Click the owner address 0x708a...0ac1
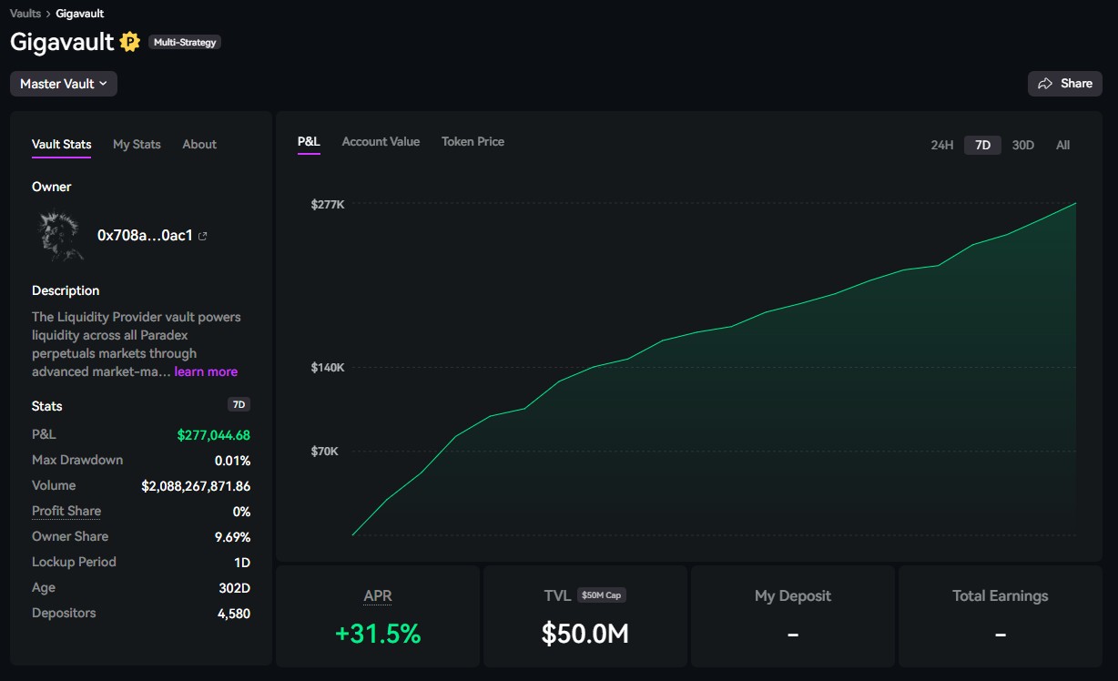Screen dimensions: 1118x681 [145, 235]
